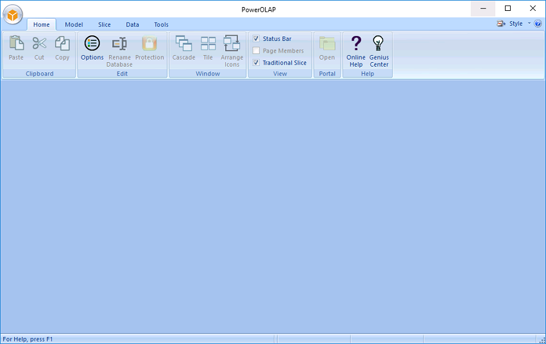Uncheck the Status Bar checkbox

pos(257,38)
